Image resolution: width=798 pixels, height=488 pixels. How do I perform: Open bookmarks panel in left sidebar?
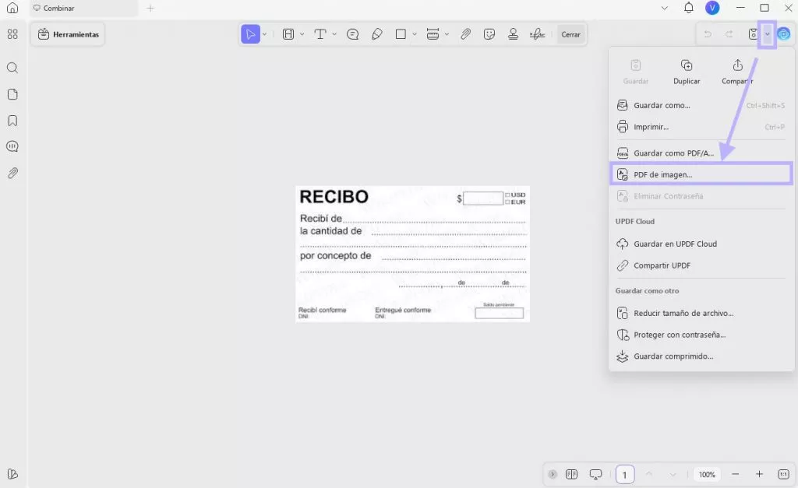[x=12, y=121]
